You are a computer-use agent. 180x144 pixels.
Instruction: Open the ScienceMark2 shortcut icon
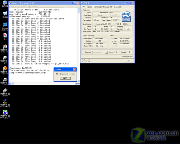pos(5,103)
